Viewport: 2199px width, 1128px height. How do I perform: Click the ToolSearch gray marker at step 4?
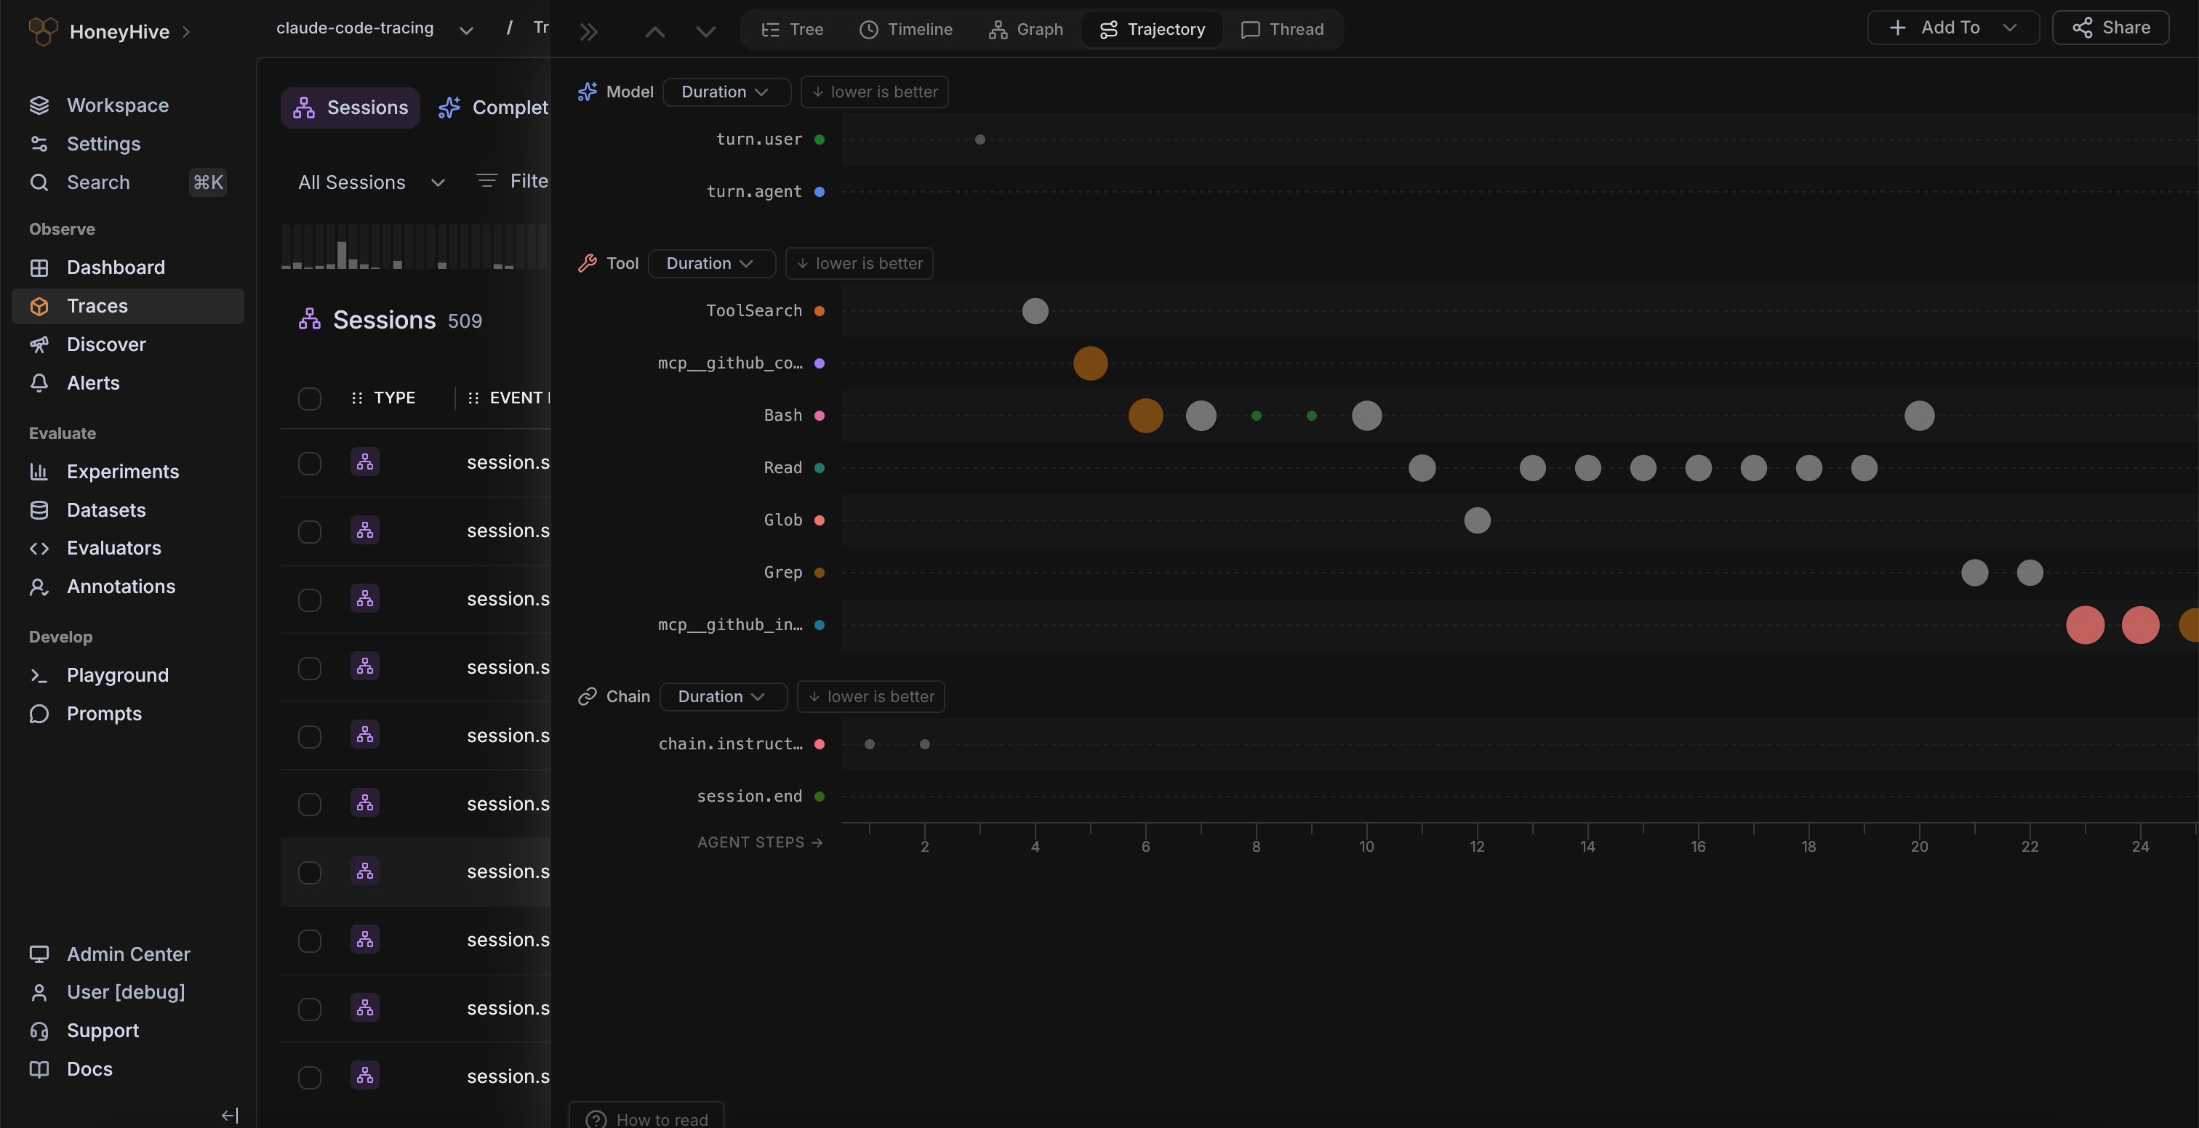[1035, 310]
